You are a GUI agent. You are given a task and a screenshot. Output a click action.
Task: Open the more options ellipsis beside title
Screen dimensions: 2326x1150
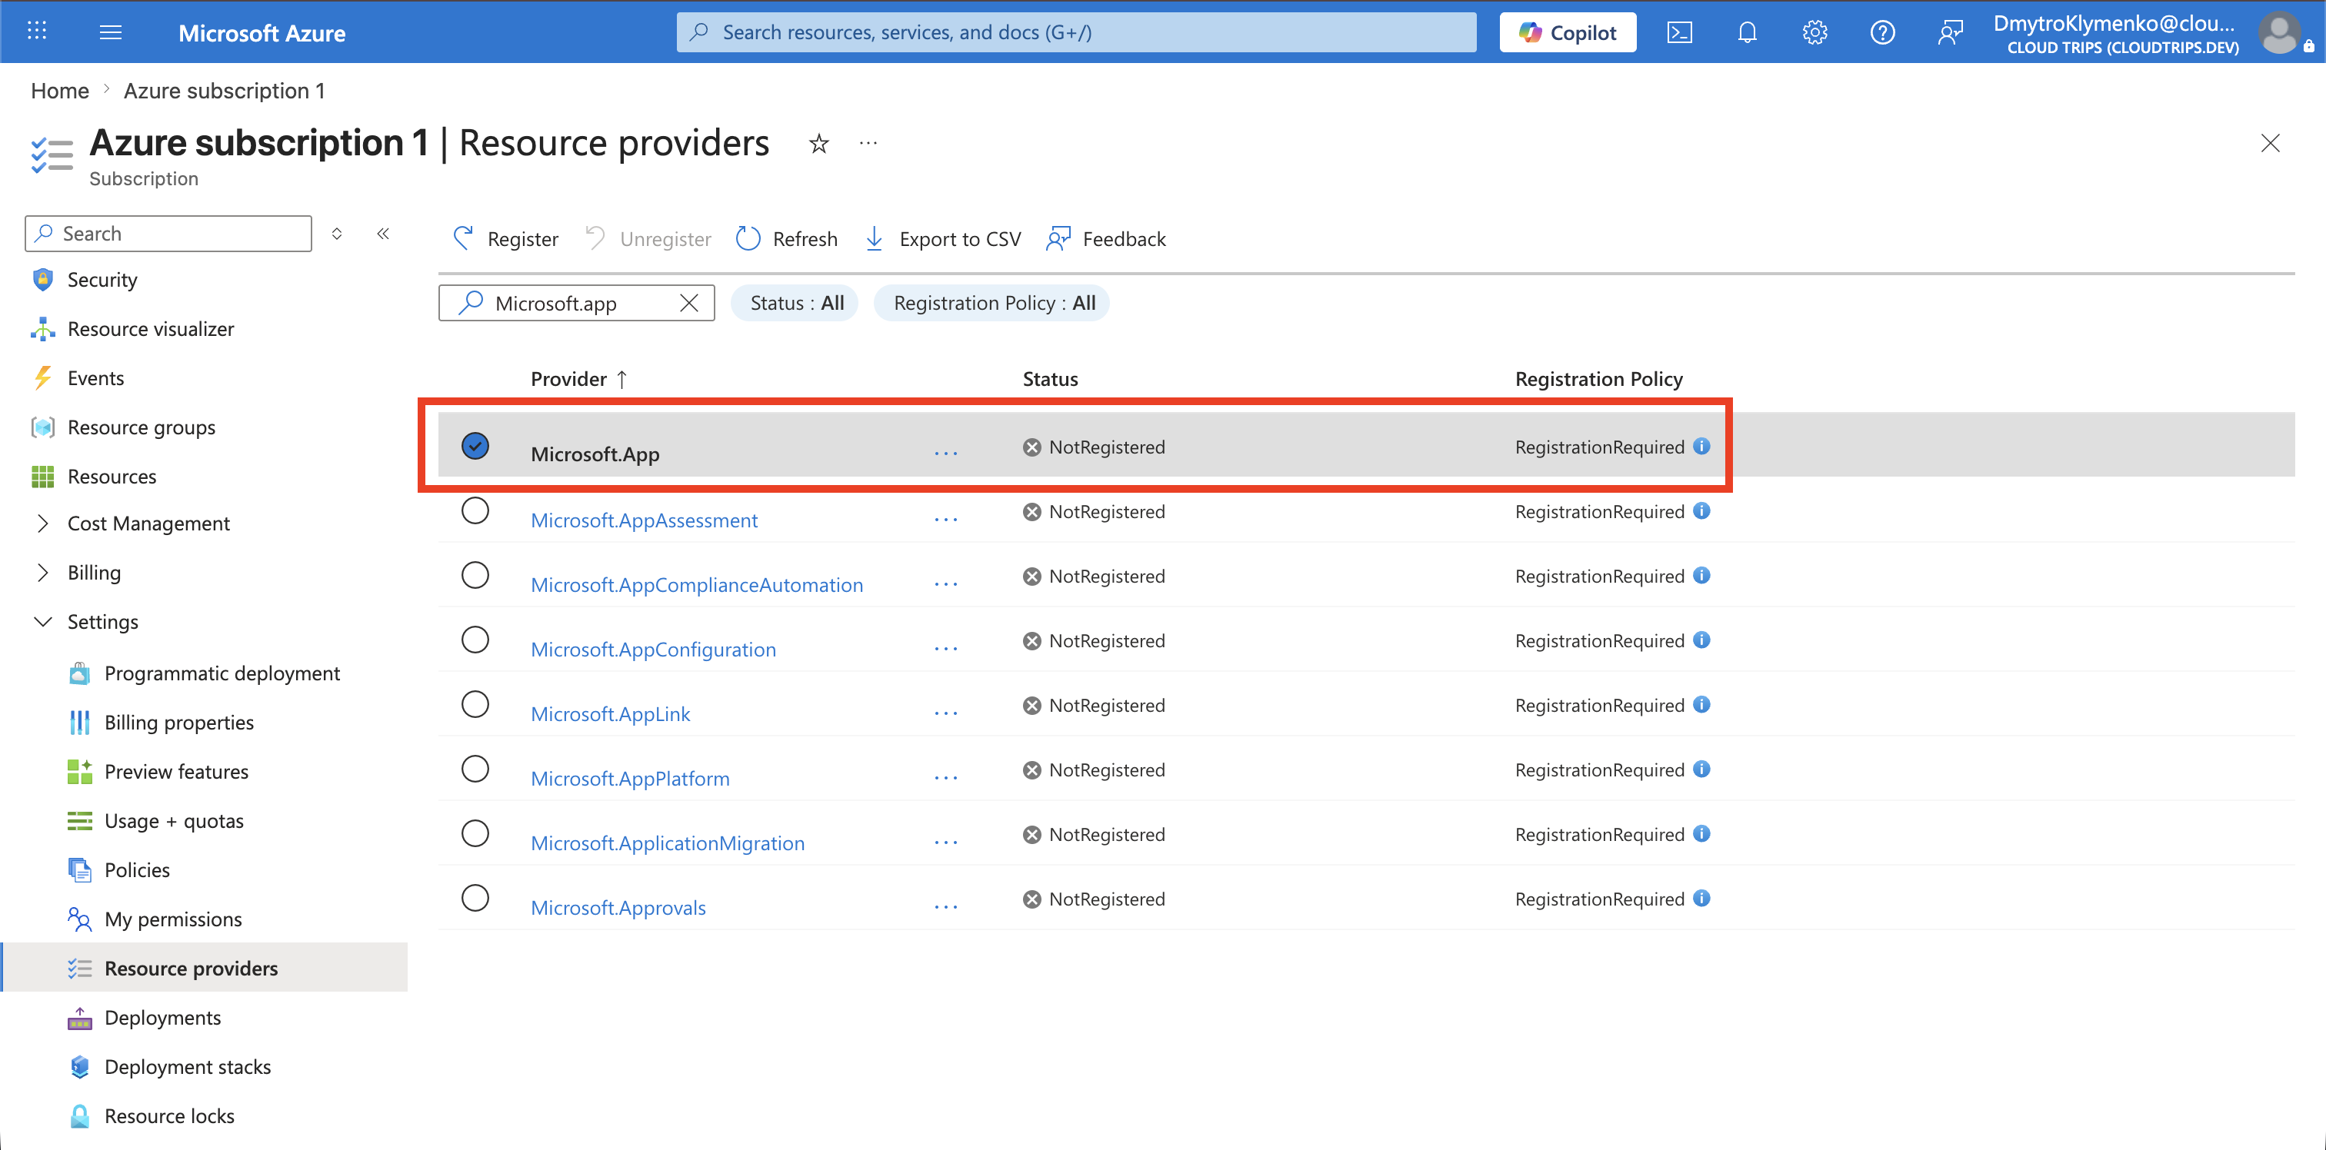coord(868,143)
